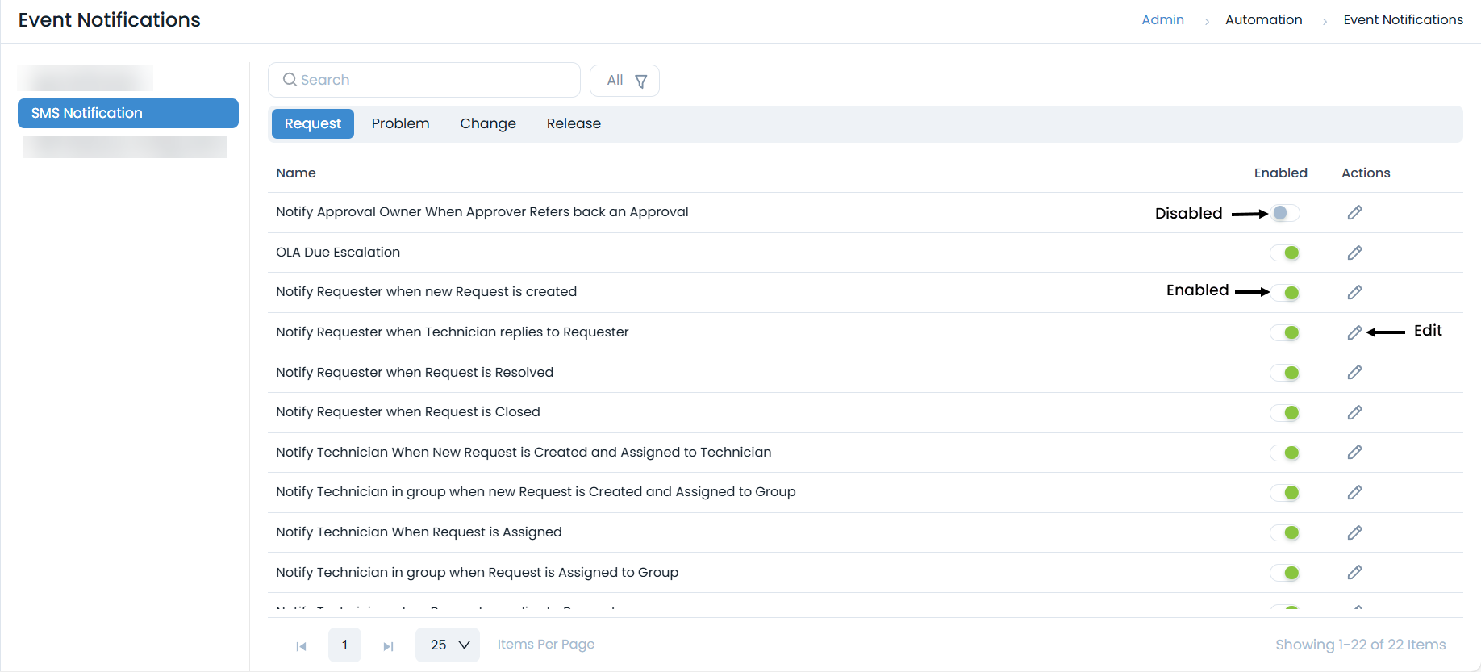Edit 'Notify Technician in group when new Request' row

(x=1354, y=492)
